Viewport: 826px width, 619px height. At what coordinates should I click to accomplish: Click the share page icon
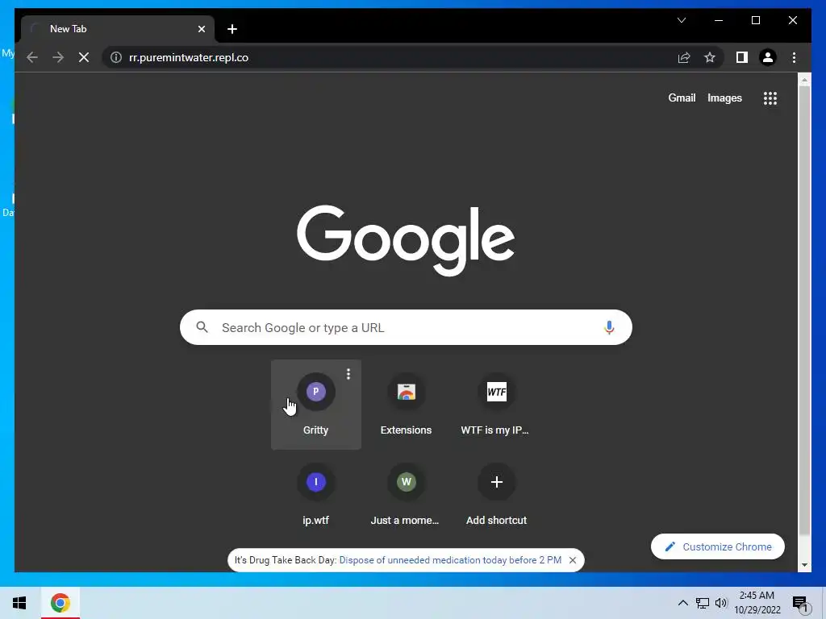(x=684, y=57)
